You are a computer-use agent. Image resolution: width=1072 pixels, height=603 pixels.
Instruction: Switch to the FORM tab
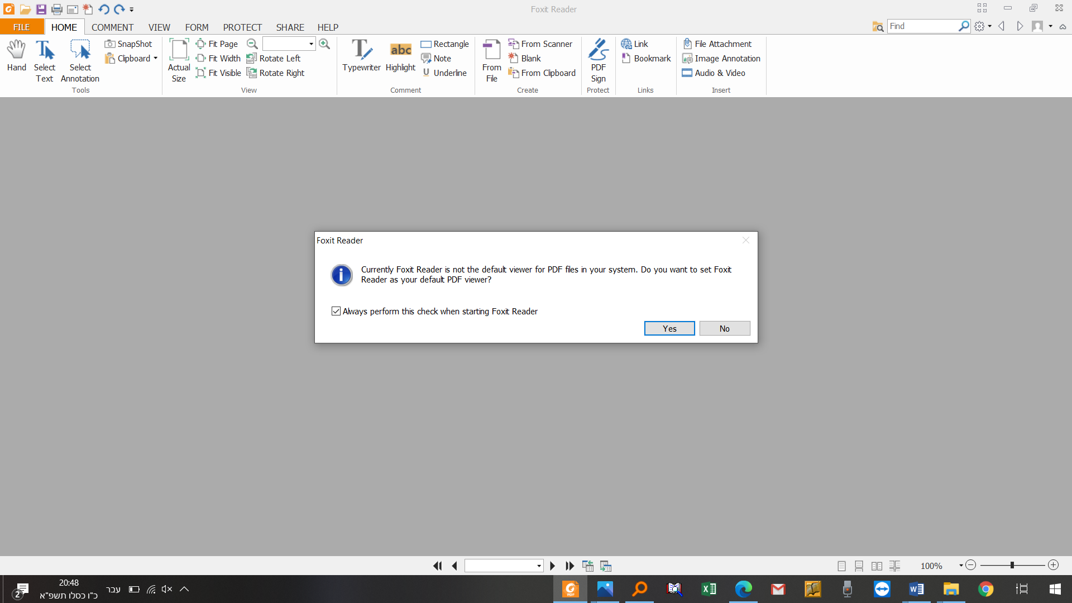(x=197, y=27)
